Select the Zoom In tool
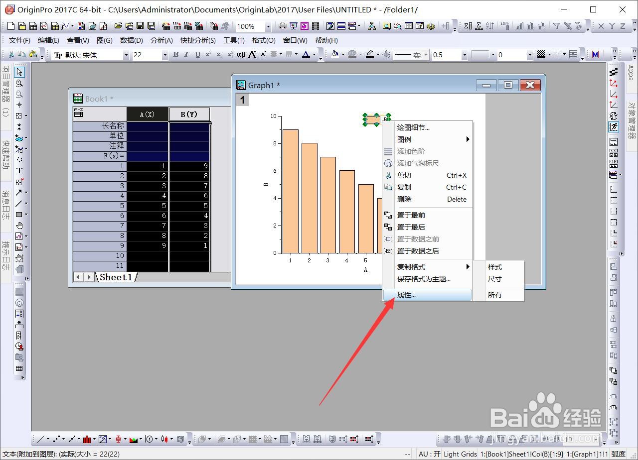The width and height of the screenshot is (638, 460). (19, 84)
